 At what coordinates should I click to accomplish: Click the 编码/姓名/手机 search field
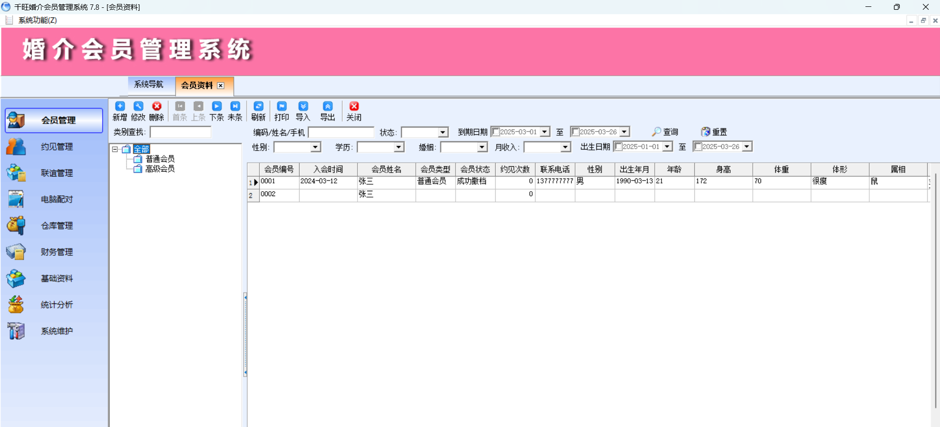341,132
